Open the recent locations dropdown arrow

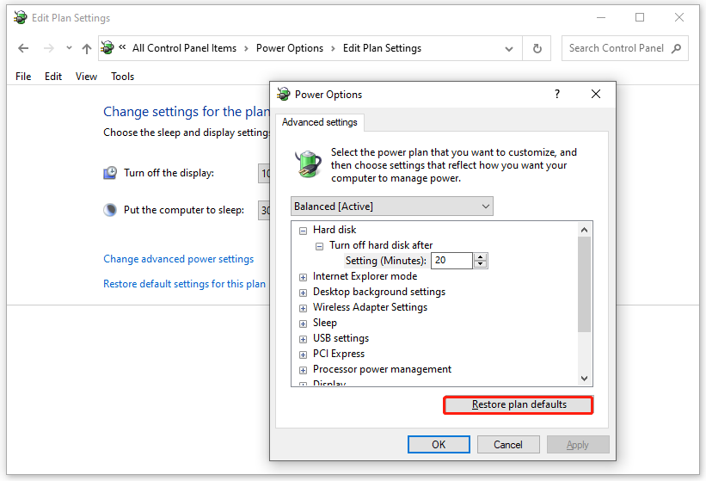click(69, 49)
